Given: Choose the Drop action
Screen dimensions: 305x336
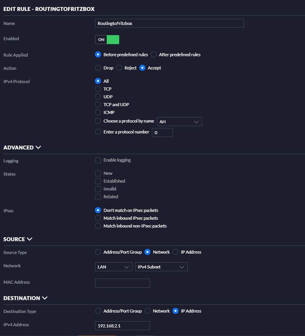Looking at the screenshot, I should (98, 68).
